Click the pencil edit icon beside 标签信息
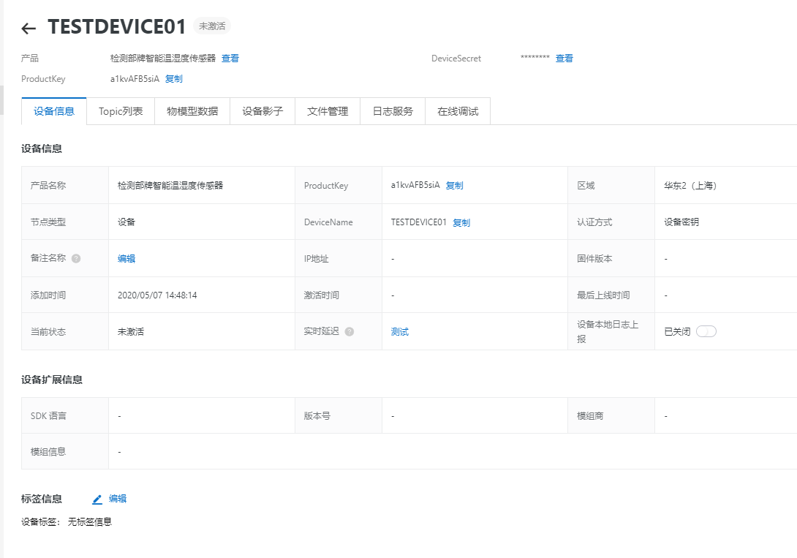 coord(97,499)
